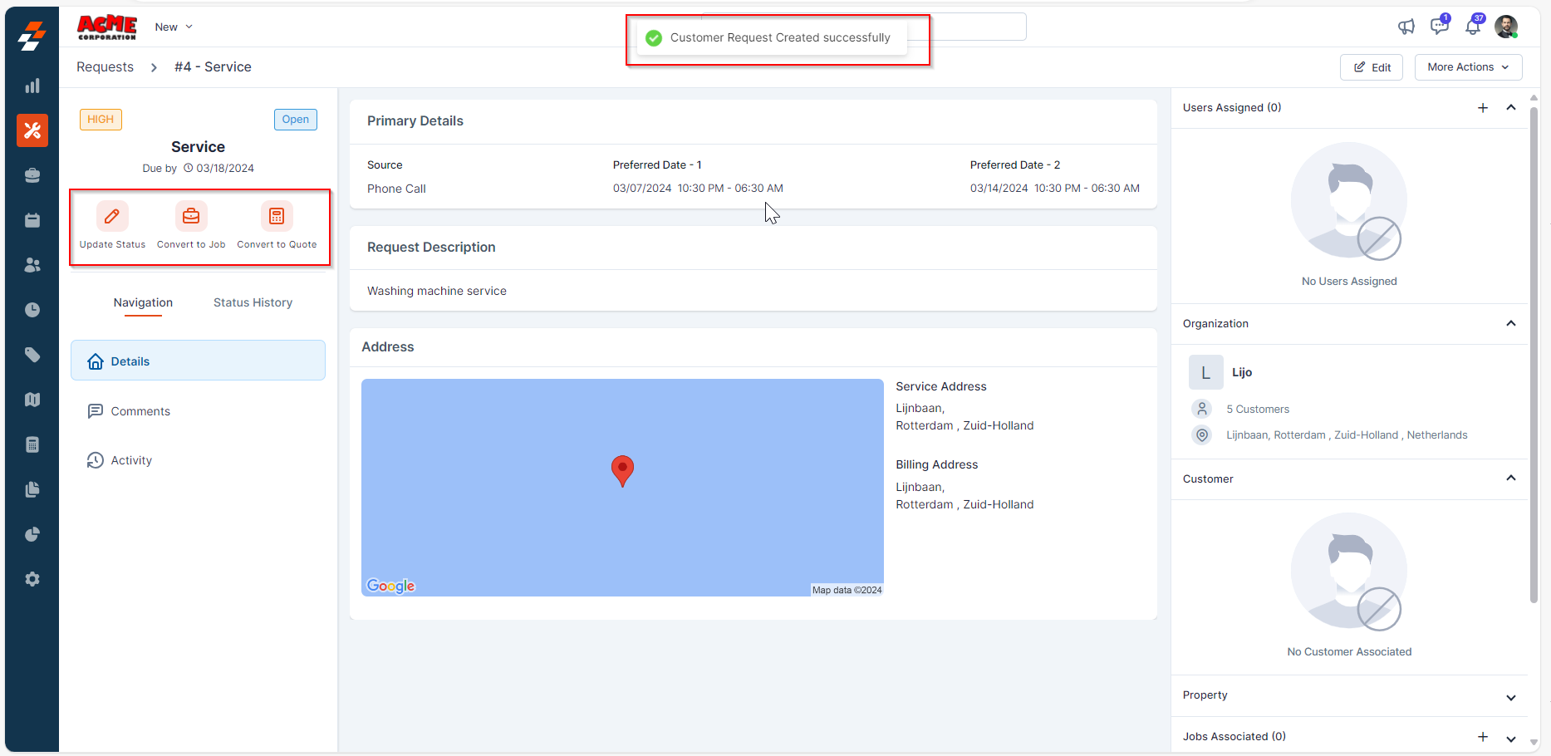1551x756 pixels.
Task: Open the dashboard bar chart sidebar icon
Action: click(x=32, y=86)
